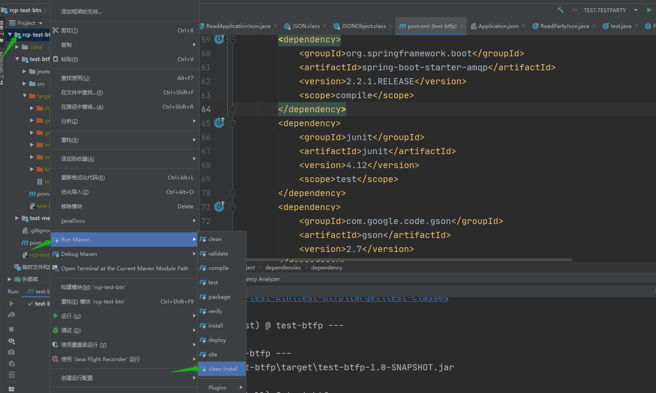The height and width of the screenshot is (393, 656).
Task: Select 查找使用 (Find Usages) in context menu
Action: click(125, 78)
